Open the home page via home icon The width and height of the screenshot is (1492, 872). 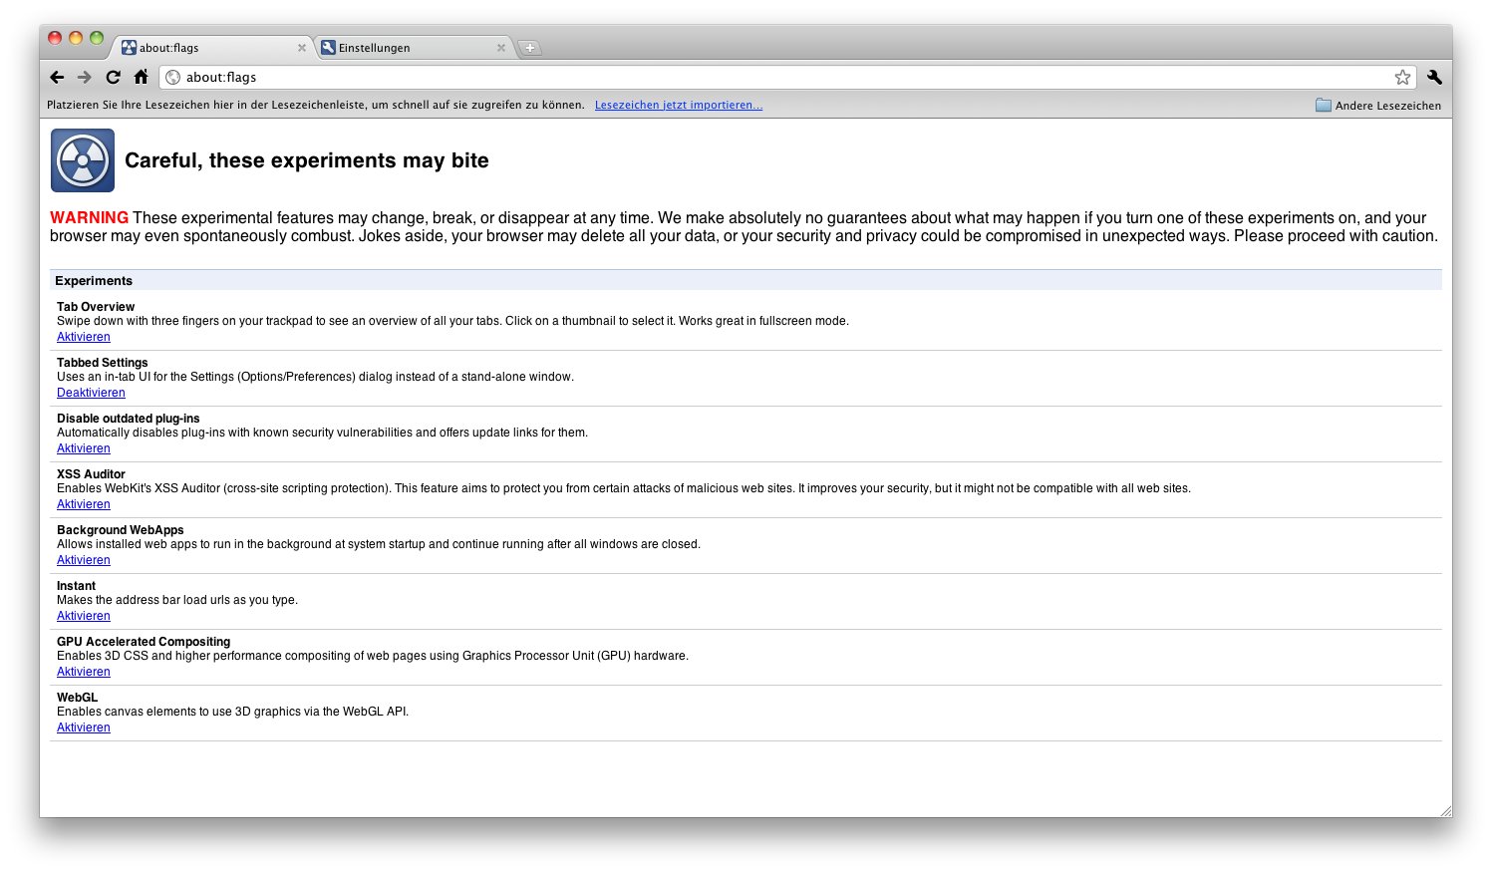click(x=141, y=77)
